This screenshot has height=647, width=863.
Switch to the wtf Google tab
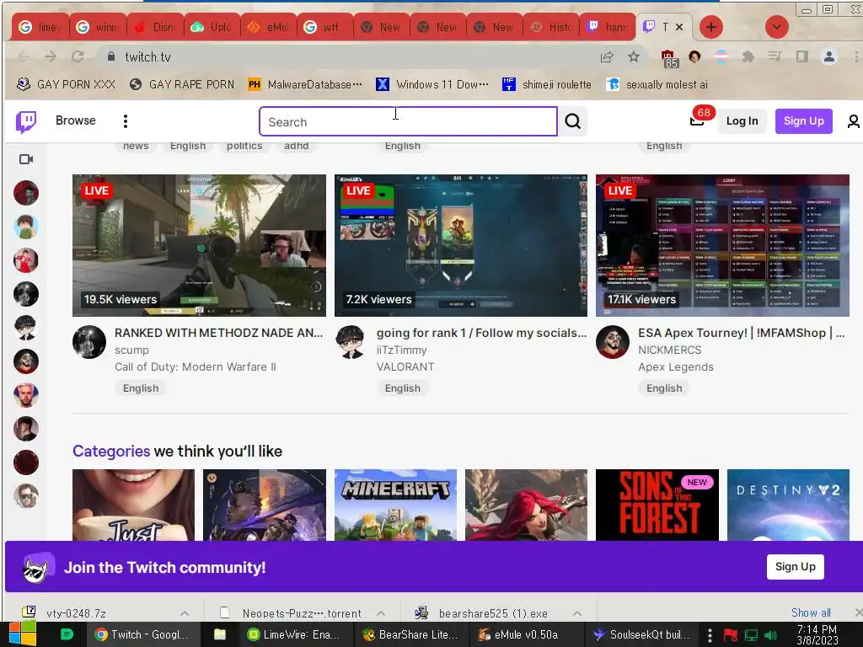pos(324,27)
